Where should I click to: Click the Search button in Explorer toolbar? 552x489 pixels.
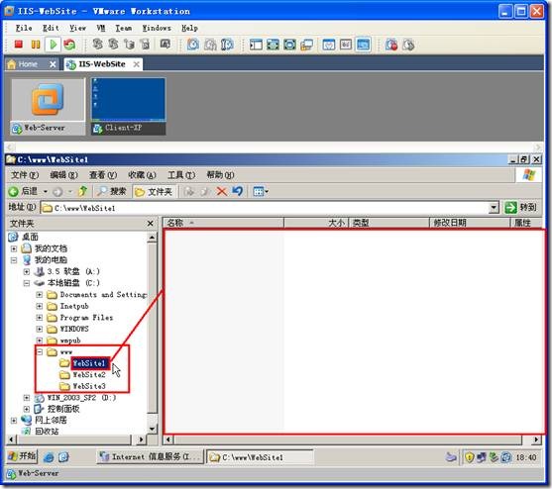111,191
